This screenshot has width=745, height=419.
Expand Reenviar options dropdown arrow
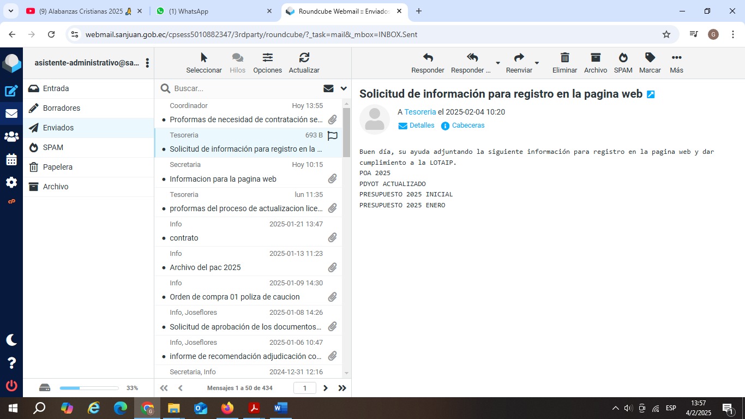click(537, 63)
